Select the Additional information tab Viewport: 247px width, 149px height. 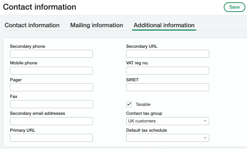tap(164, 25)
